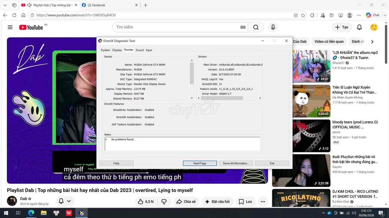The height and width of the screenshot is (218, 389).
Task: Switch to the Sound tab in DirectX tool
Action: pos(140,50)
